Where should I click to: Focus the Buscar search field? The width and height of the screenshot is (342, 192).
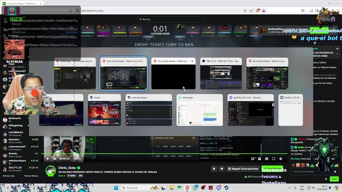point(171,19)
